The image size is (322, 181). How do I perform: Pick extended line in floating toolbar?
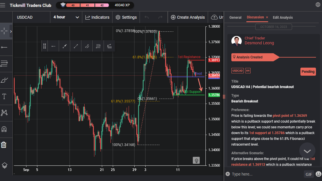87,46
